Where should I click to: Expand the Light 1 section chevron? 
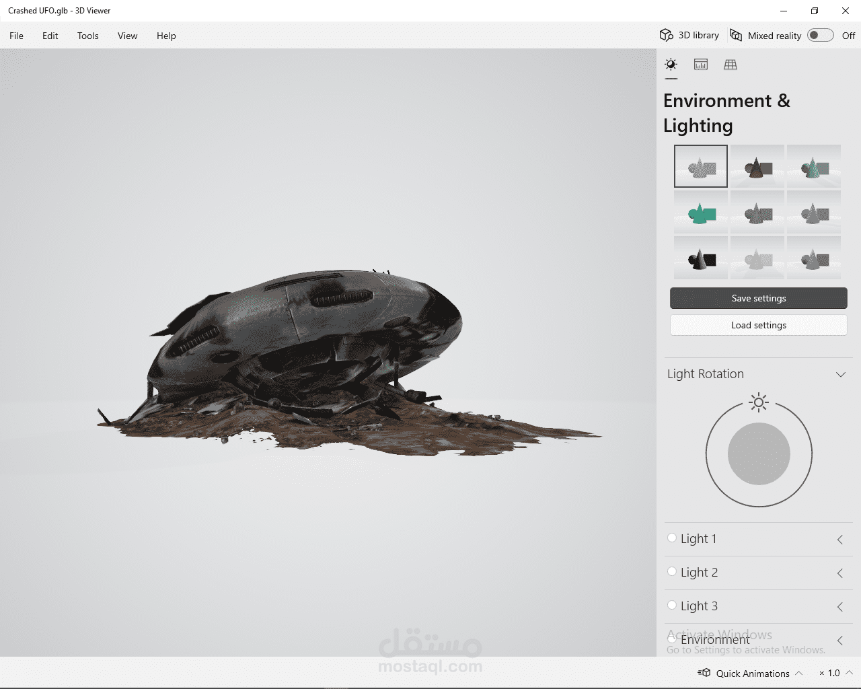pyautogui.click(x=840, y=540)
